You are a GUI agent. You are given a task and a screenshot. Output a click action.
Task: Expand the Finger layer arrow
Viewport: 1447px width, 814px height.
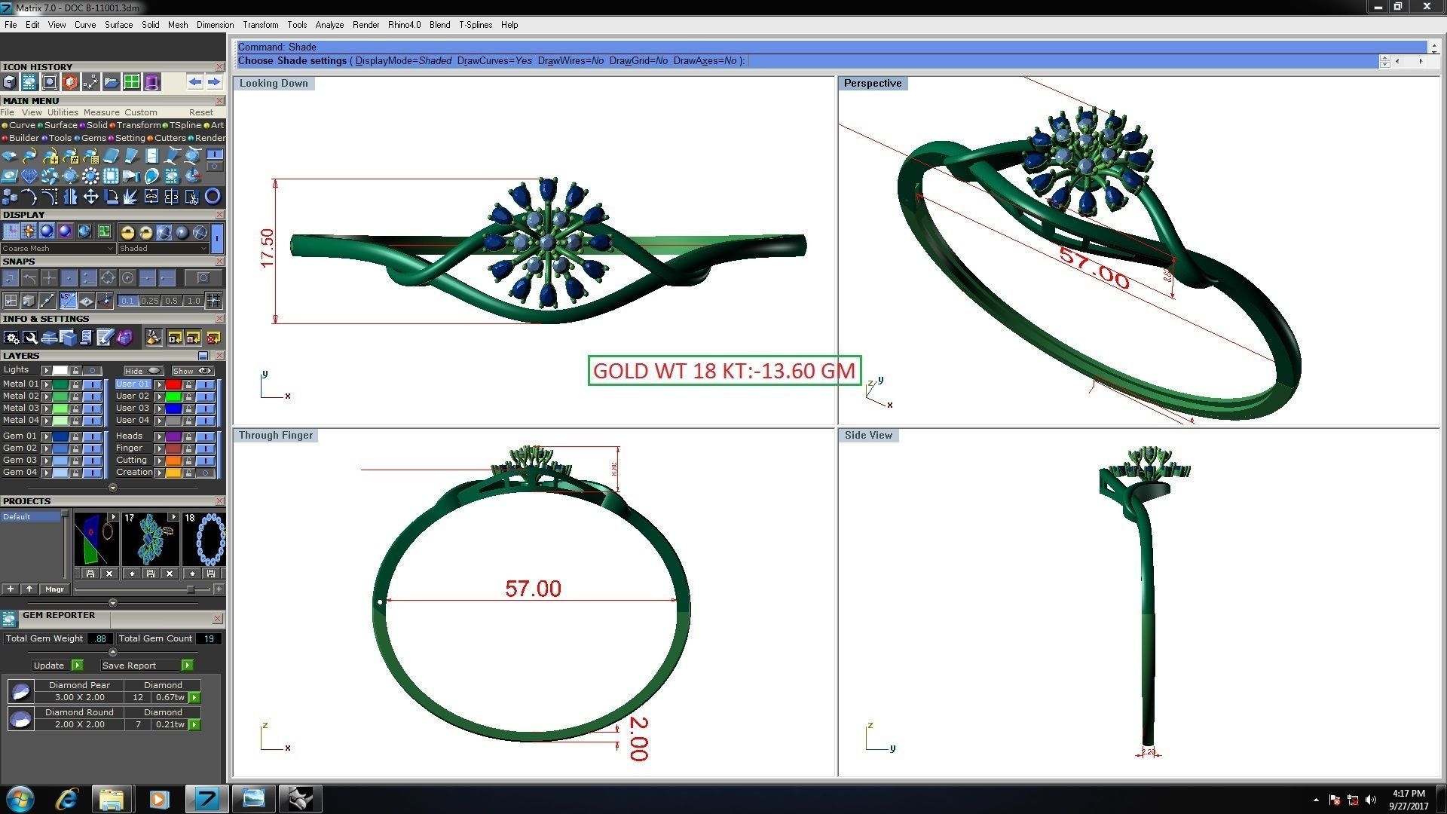click(159, 448)
